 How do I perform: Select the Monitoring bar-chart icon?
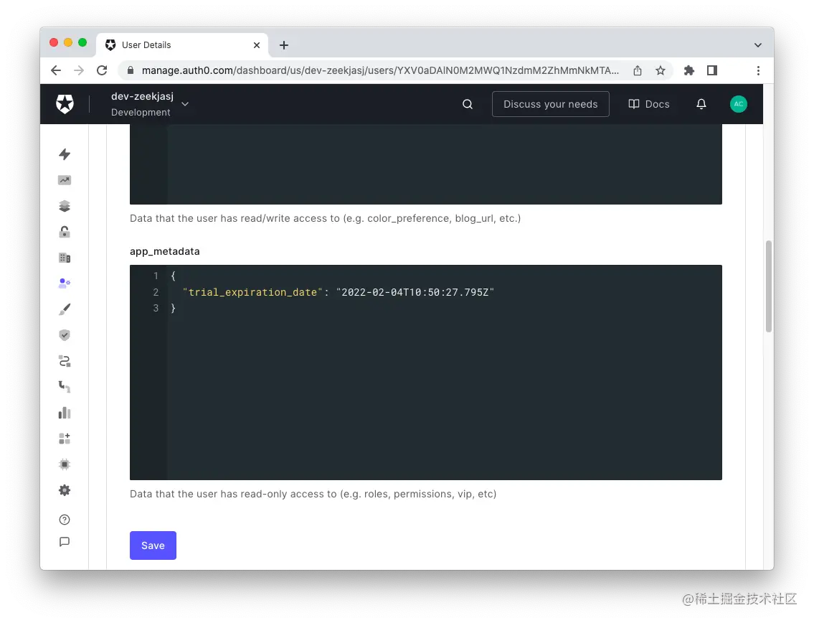(65, 412)
